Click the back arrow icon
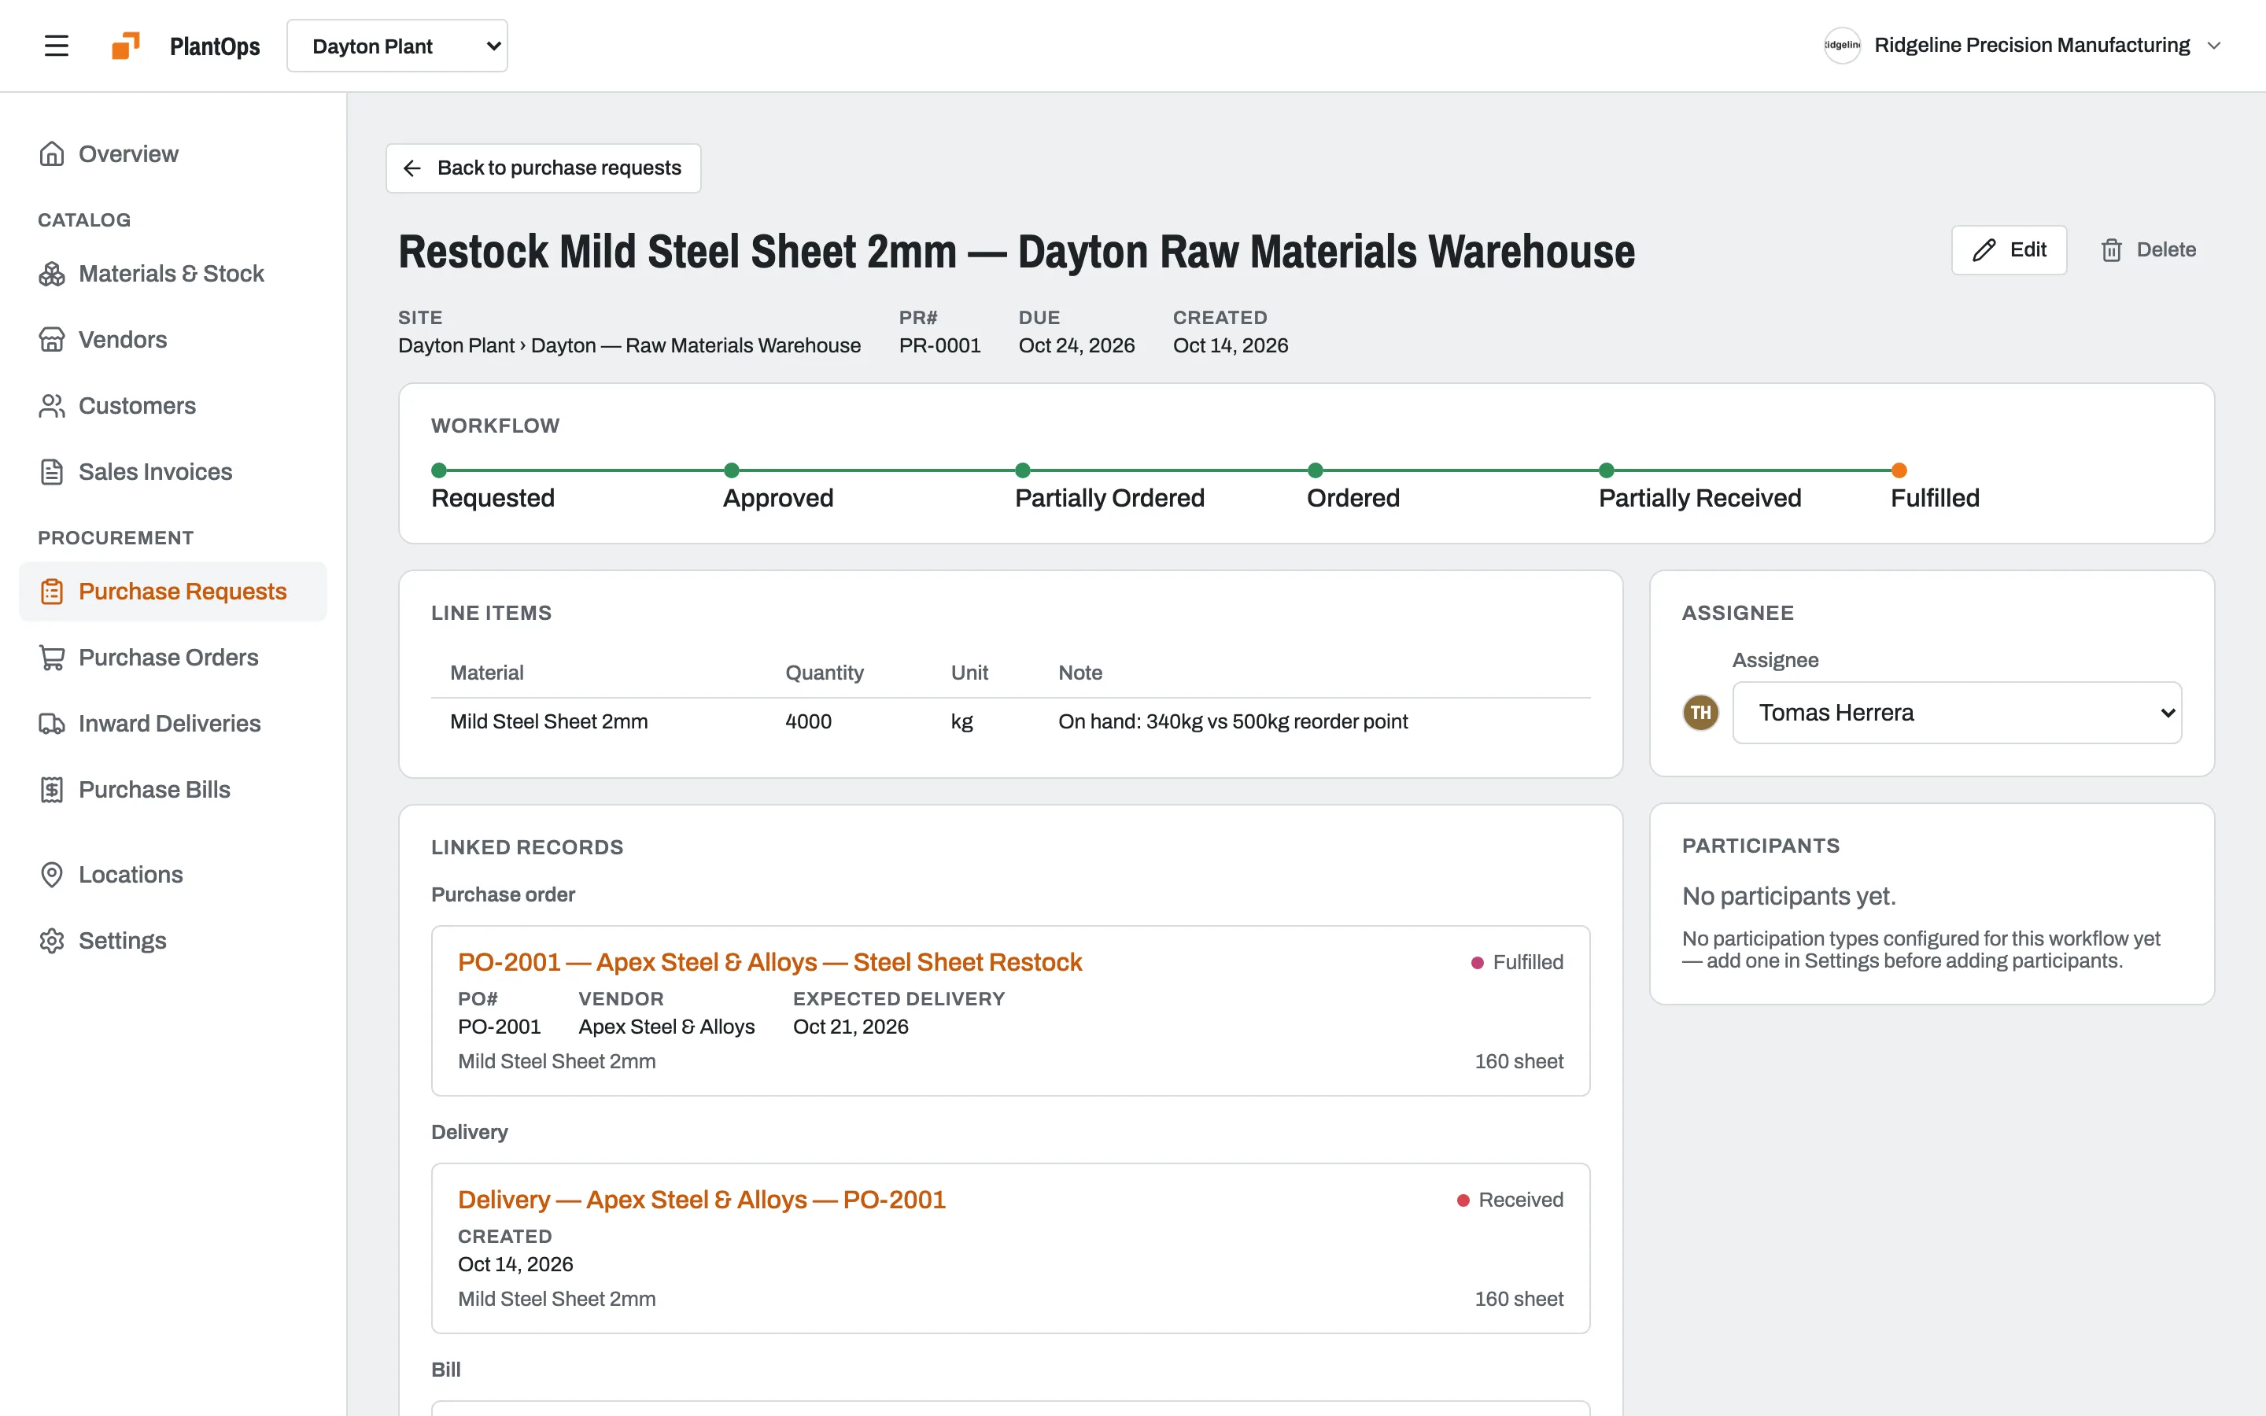Viewport: 2266px width, 1416px height. (x=412, y=168)
